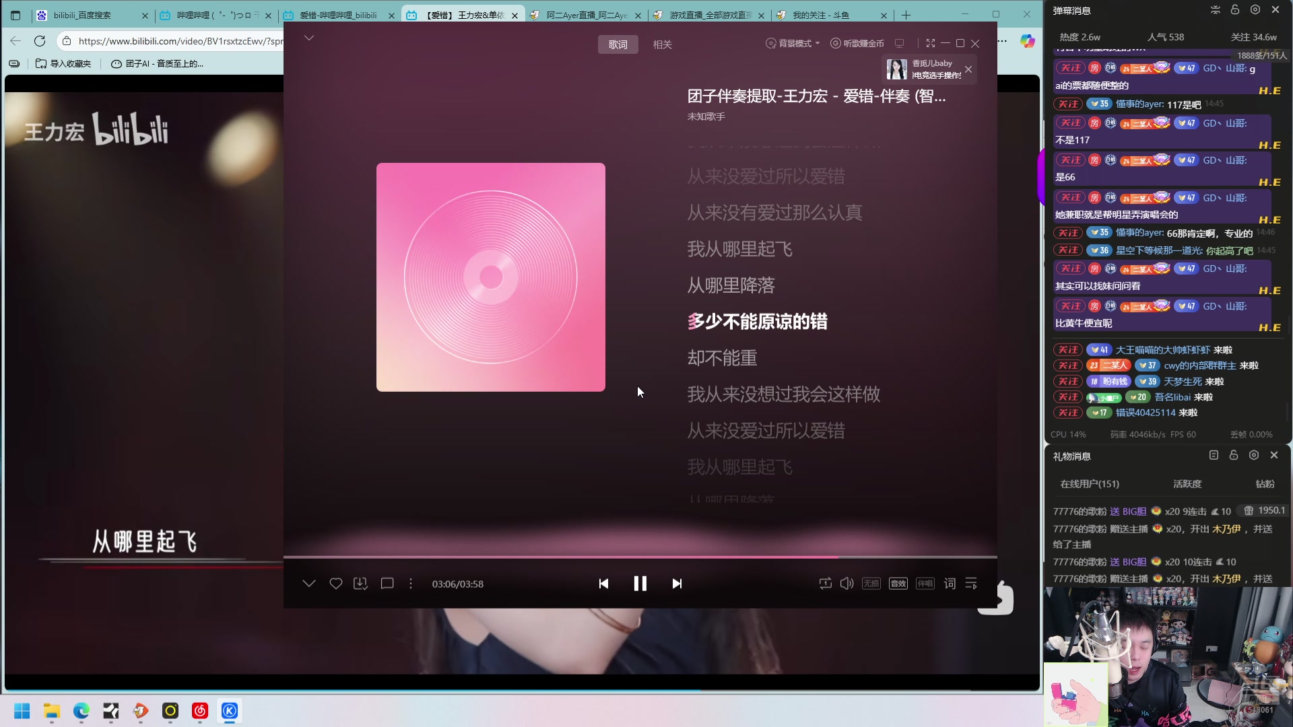
Task: Open the desktop lyrics 词 icon
Action: pos(950,584)
